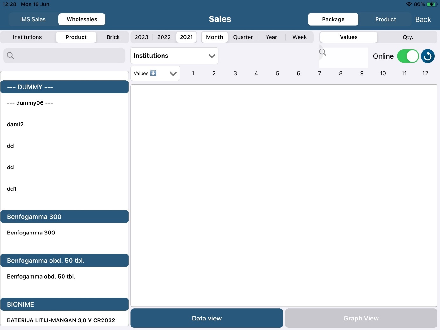Open the Graph View
The height and width of the screenshot is (330, 440).
coord(361,318)
